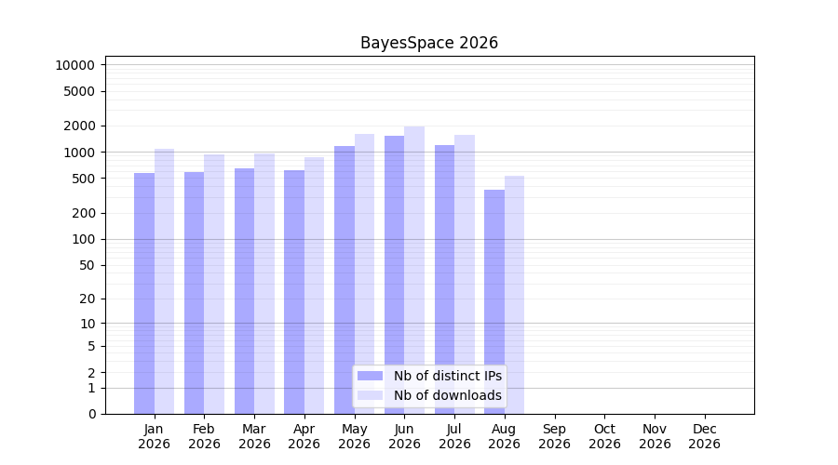838x465 pixels.
Task: Click the 500 y-axis tick label
Action: click(x=83, y=179)
